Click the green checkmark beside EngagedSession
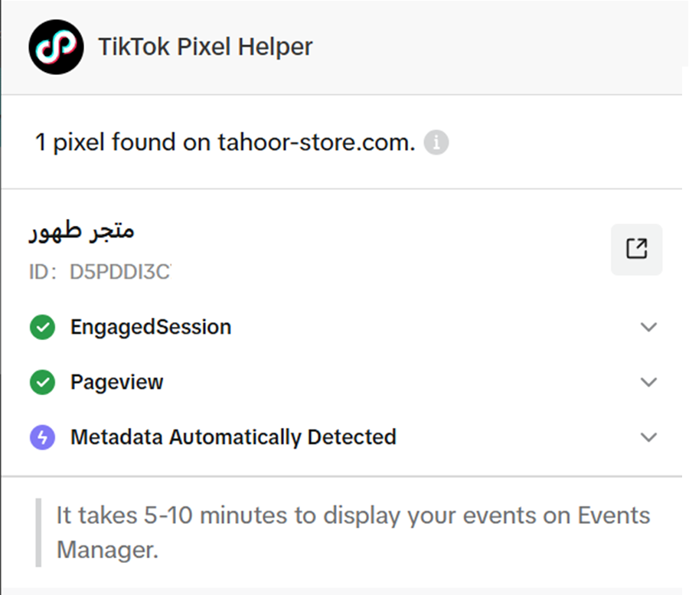The image size is (689, 595). click(43, 327)
